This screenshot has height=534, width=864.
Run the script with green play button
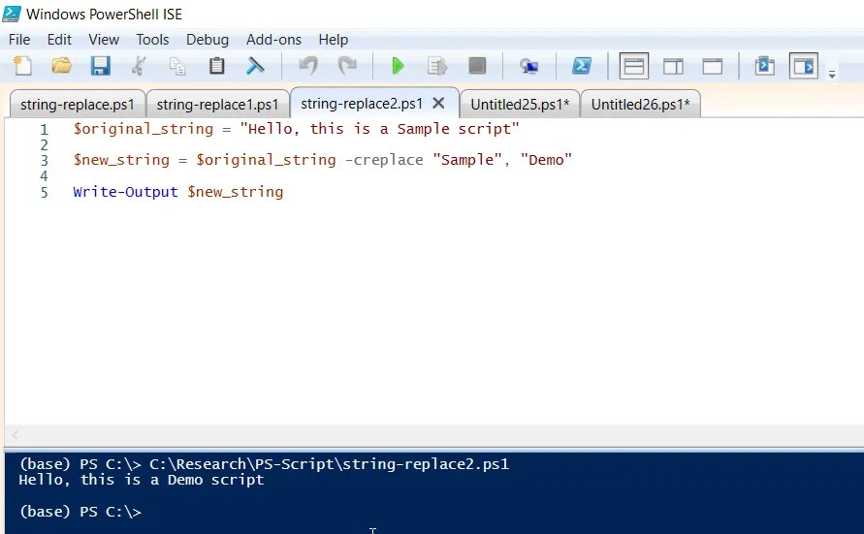398,66
